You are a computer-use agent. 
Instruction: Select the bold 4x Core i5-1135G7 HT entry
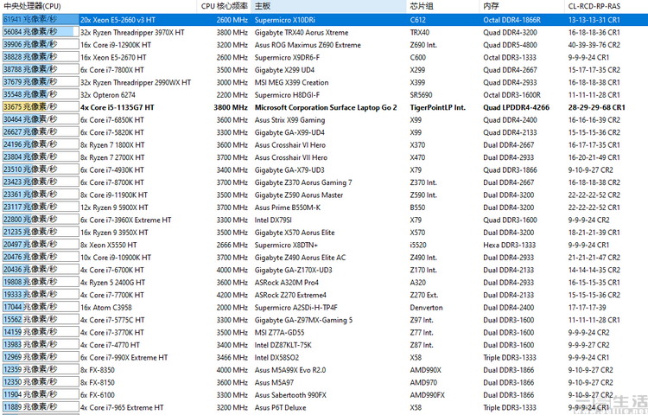117,107
